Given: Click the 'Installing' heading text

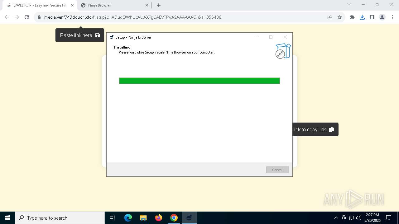Looking at the screenshot, I should pyautogui.click(x=122, y=47).
